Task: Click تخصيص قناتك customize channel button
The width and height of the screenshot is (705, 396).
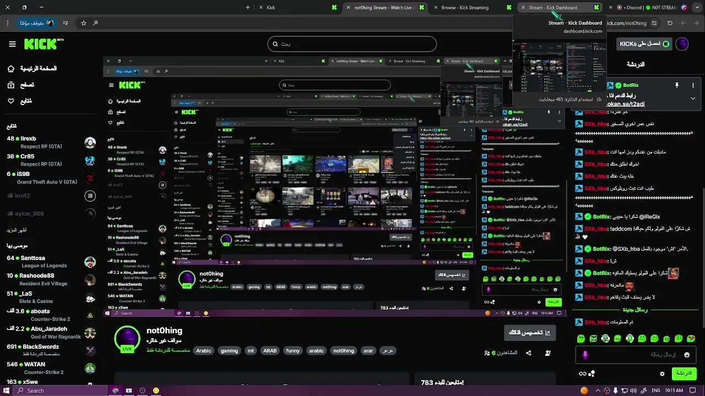Action: pos(530,332)
